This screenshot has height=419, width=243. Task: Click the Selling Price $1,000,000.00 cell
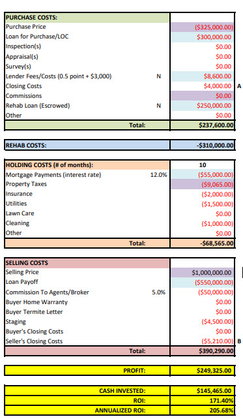[202, 273]
